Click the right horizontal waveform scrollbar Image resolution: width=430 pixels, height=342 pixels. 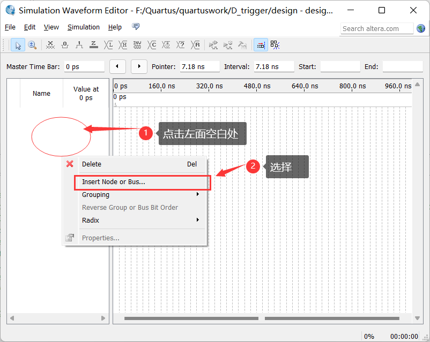point(332,318)
